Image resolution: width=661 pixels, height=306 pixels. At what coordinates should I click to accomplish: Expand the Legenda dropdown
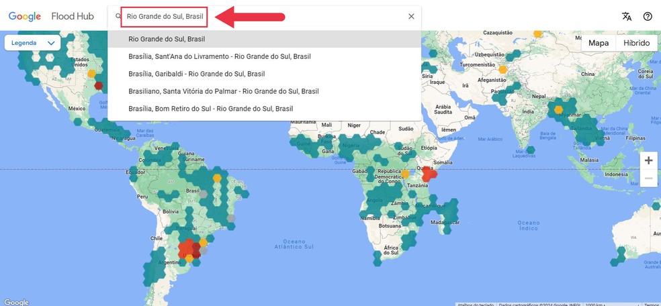[x=32, y=43]
